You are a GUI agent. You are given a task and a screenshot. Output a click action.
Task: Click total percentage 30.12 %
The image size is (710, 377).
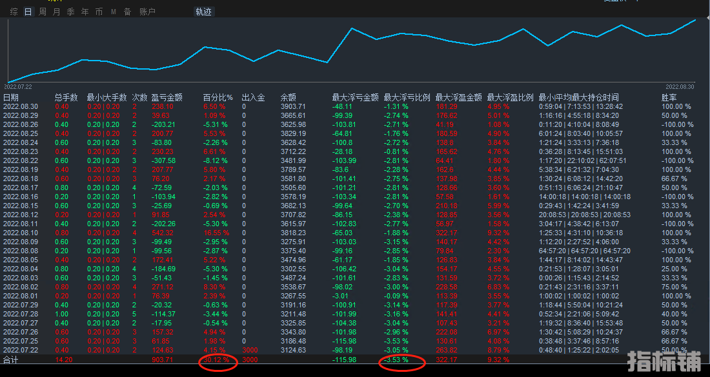[x=216, y=360]
